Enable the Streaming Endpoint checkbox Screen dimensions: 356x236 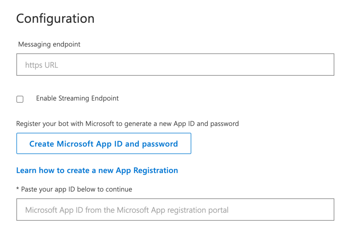pyautogui.click(x=20, y=99)
